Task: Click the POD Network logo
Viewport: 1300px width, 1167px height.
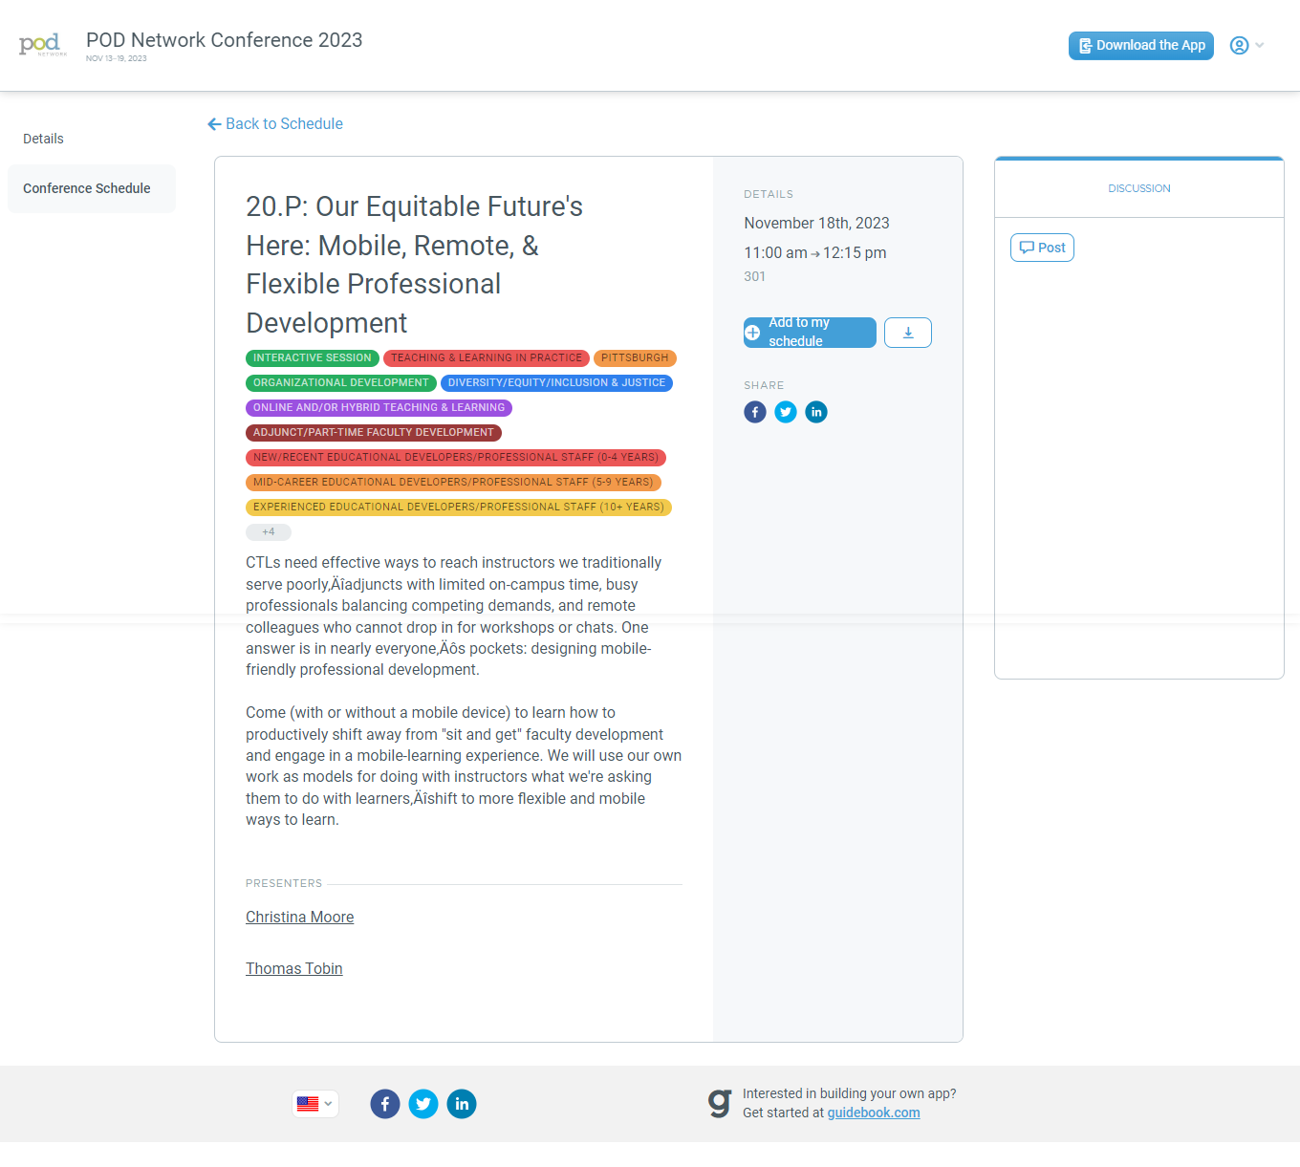Action: (42, 45)
